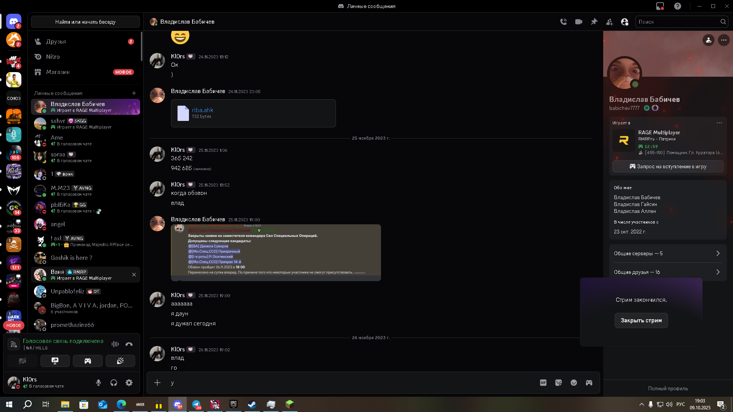This screenshot has height=412, width=733.
Task: Open the Друзья tab
Action: tap(56, 42)
